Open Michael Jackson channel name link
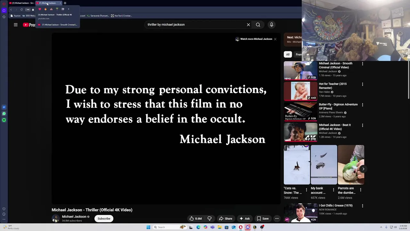 74,217
